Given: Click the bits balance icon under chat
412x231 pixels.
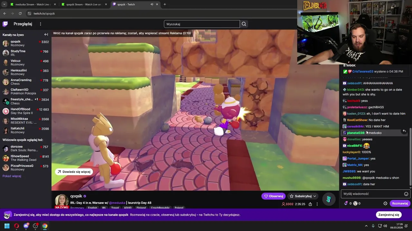Looking at the screenshot, I should point(346,203).
